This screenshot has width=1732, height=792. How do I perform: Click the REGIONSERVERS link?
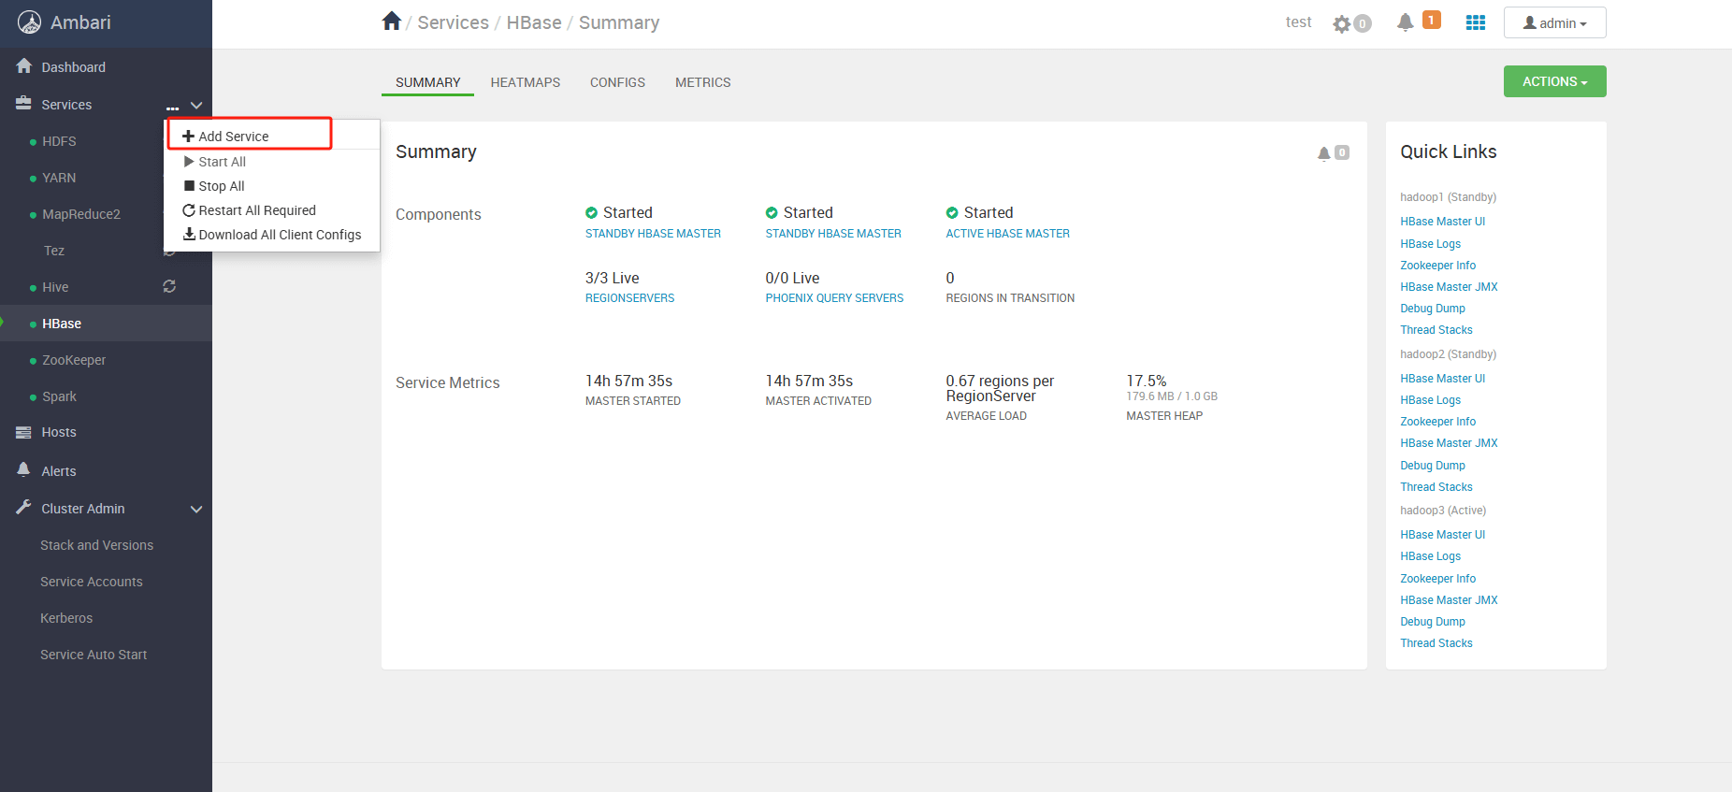click(629, 298)
